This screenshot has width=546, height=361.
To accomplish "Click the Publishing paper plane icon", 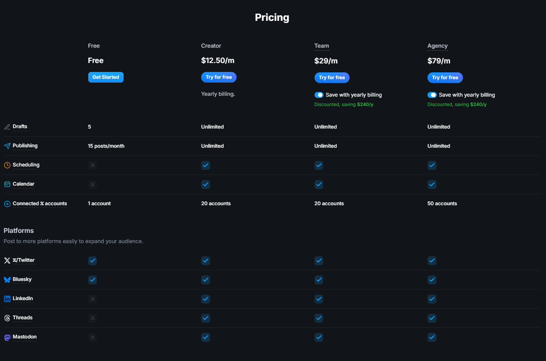I will click(x=7, y=146).
